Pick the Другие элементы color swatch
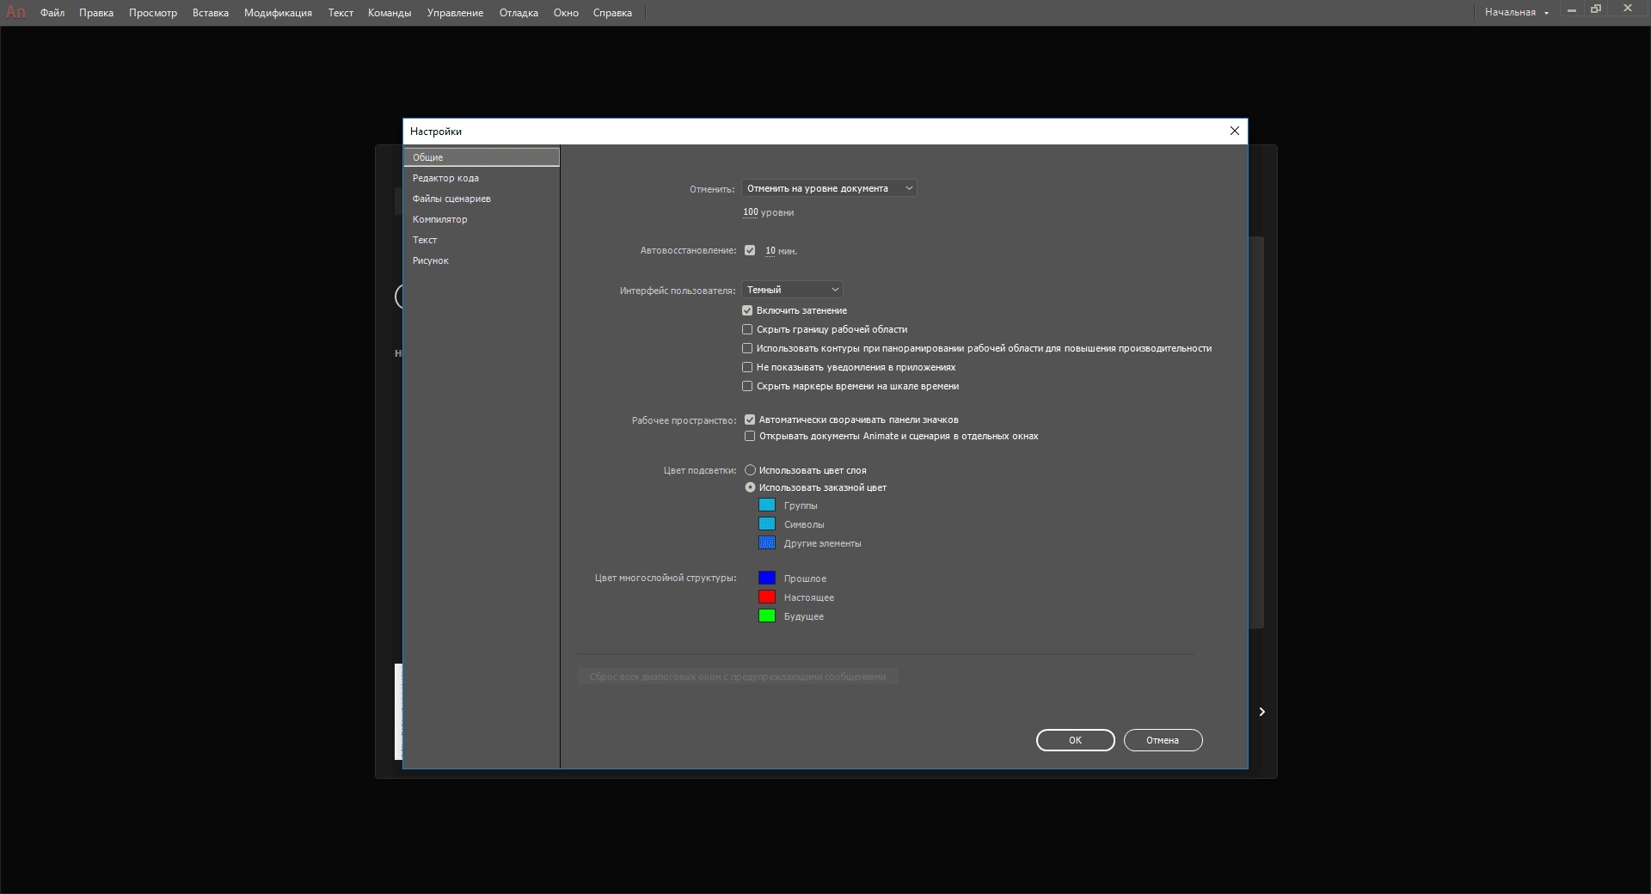This screenshot has width=1651, height=894. click(x=767, y=543)
